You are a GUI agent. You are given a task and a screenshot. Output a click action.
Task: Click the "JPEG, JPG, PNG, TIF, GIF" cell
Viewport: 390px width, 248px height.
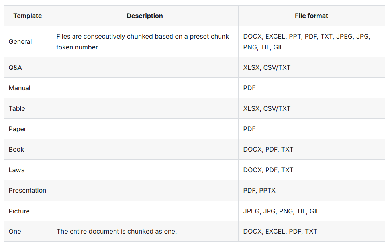click(x=281, y=211)
